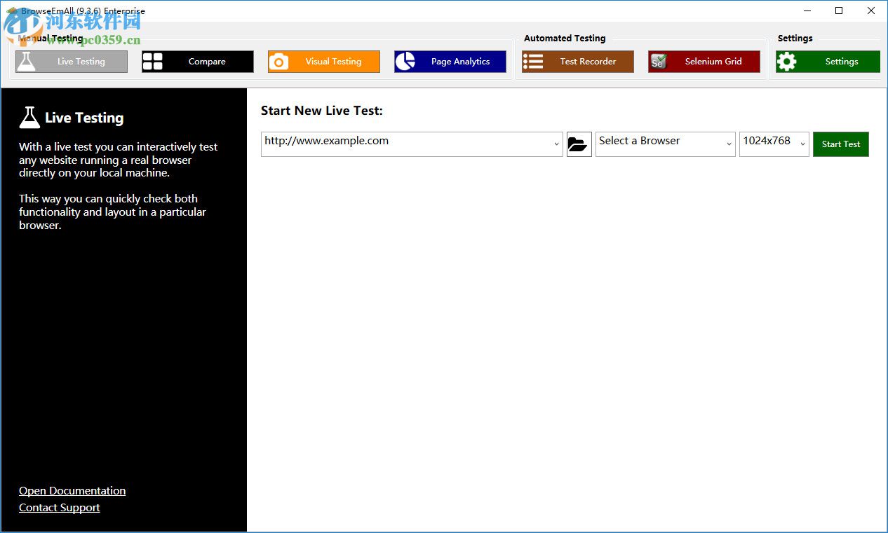
Task: Open the Open Documentation link
Action: click(72, 491)
